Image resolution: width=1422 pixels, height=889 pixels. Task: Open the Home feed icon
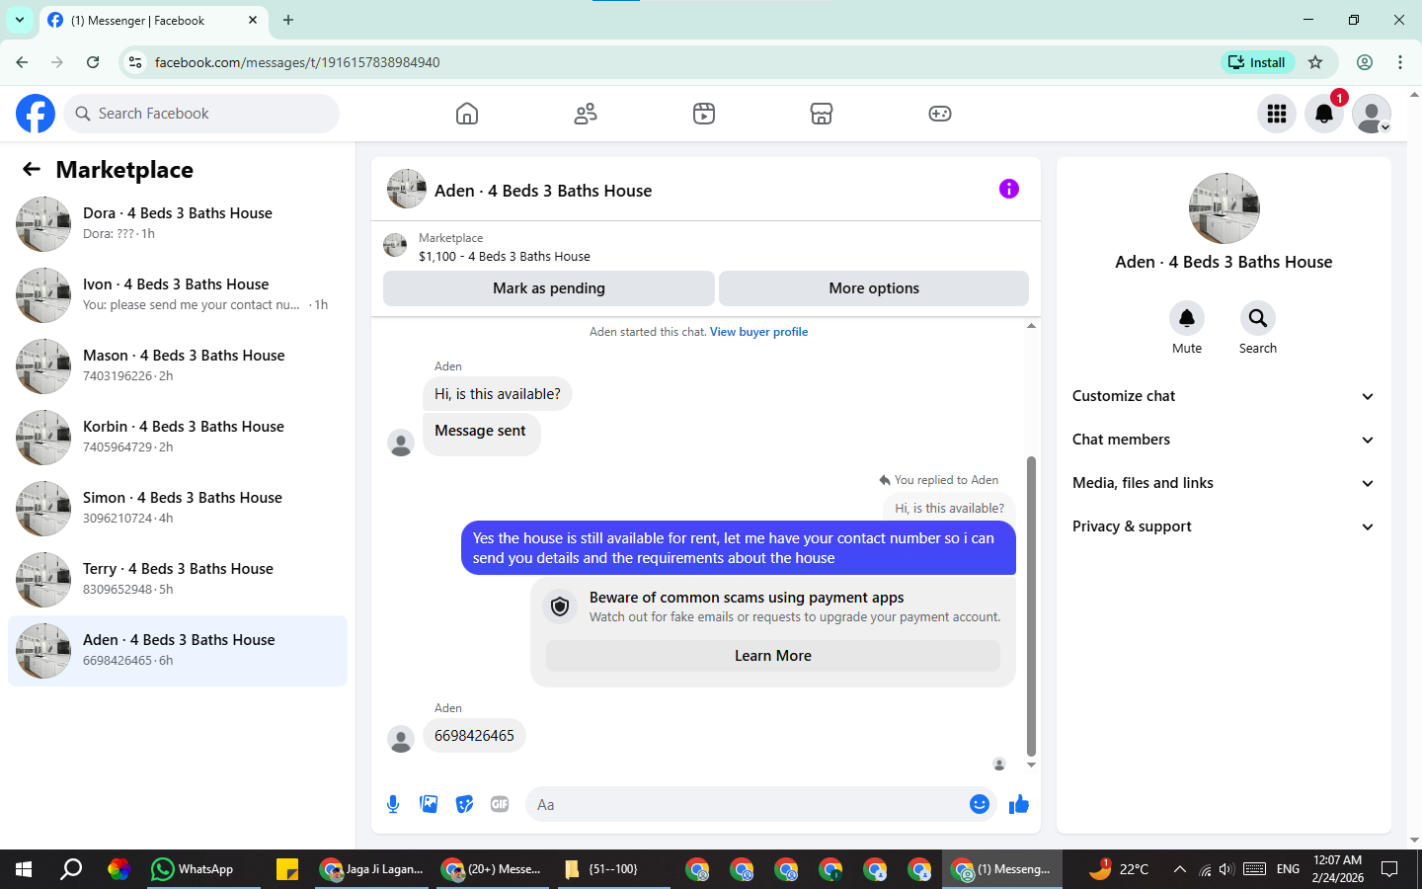(x=467, y=114)
